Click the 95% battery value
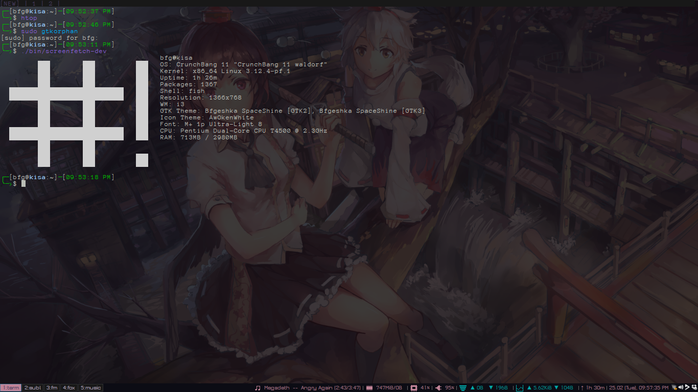Viewport: 698px width, 392px height. 450,388
